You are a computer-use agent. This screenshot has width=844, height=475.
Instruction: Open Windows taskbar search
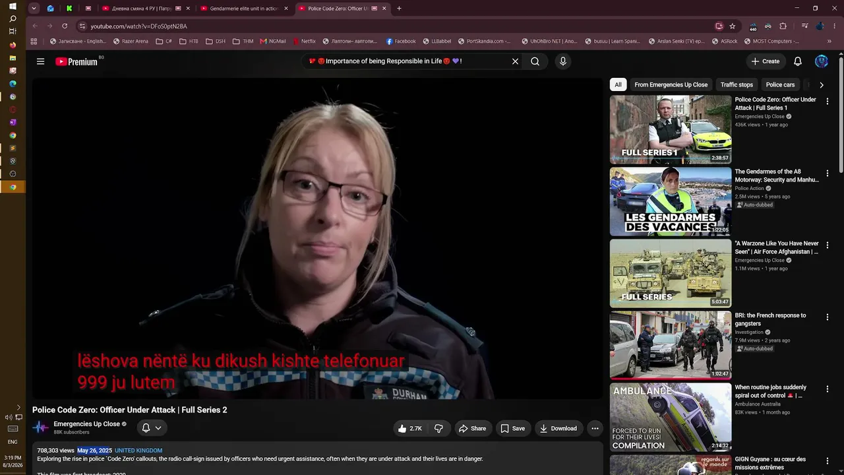coord(13,18)
